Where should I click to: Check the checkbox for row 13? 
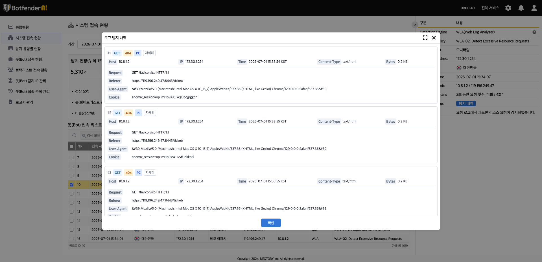tap(71, 212)
